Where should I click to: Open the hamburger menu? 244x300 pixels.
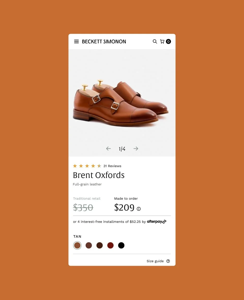76,41
